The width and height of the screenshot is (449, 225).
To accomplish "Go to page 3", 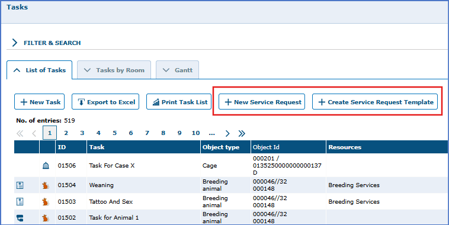I will [x=82, y=133].
